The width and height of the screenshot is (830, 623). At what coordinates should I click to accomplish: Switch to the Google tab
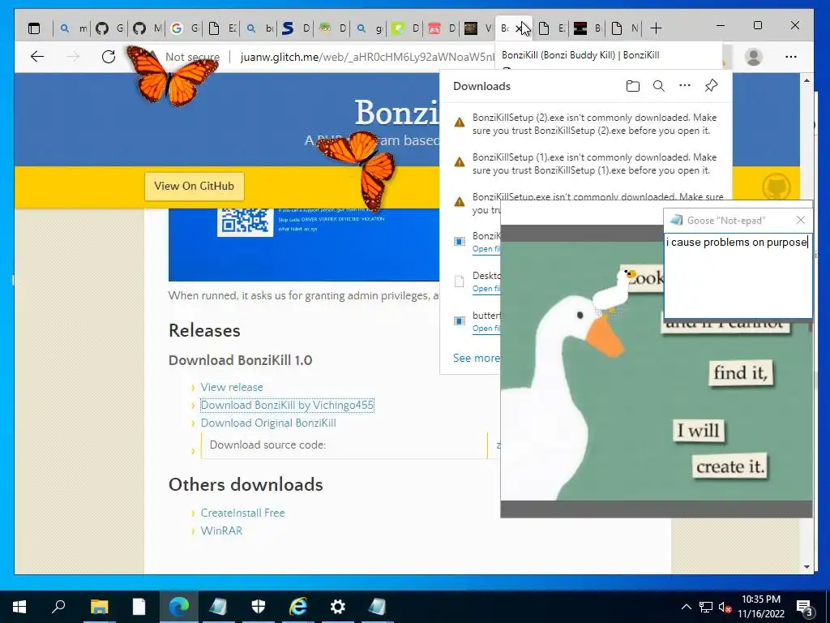(184, 28)
